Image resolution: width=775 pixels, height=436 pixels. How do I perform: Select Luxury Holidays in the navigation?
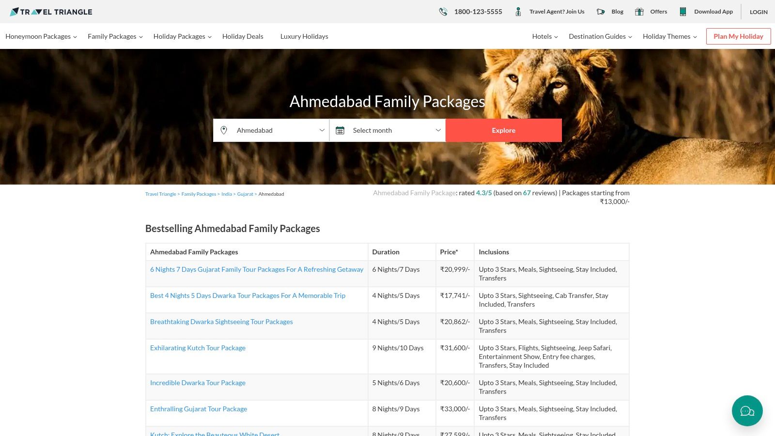[x=304, y=36]
